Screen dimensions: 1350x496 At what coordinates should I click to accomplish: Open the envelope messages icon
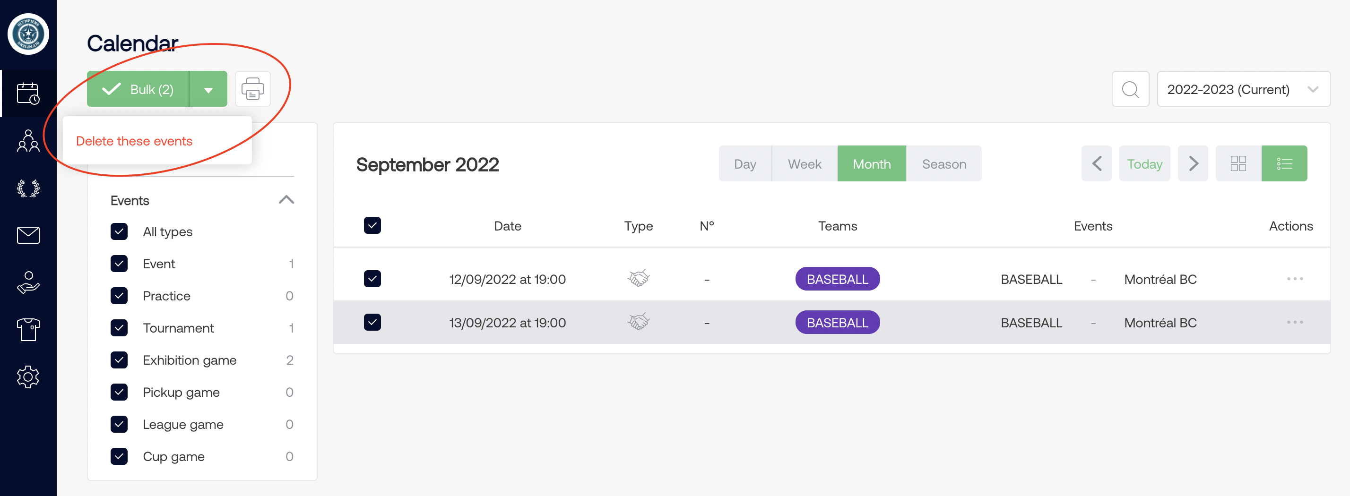coord(28,235)
